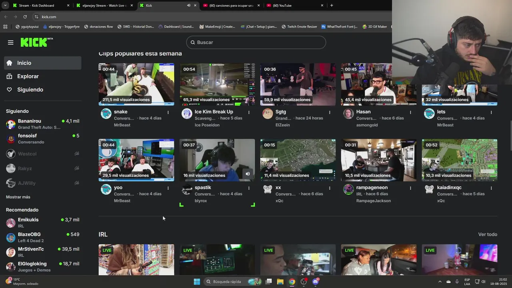Viewport: 512px width, 288px height.
Task: Open the TwitchEmote Resizer bookmark
Action: [x=299, y=27]
